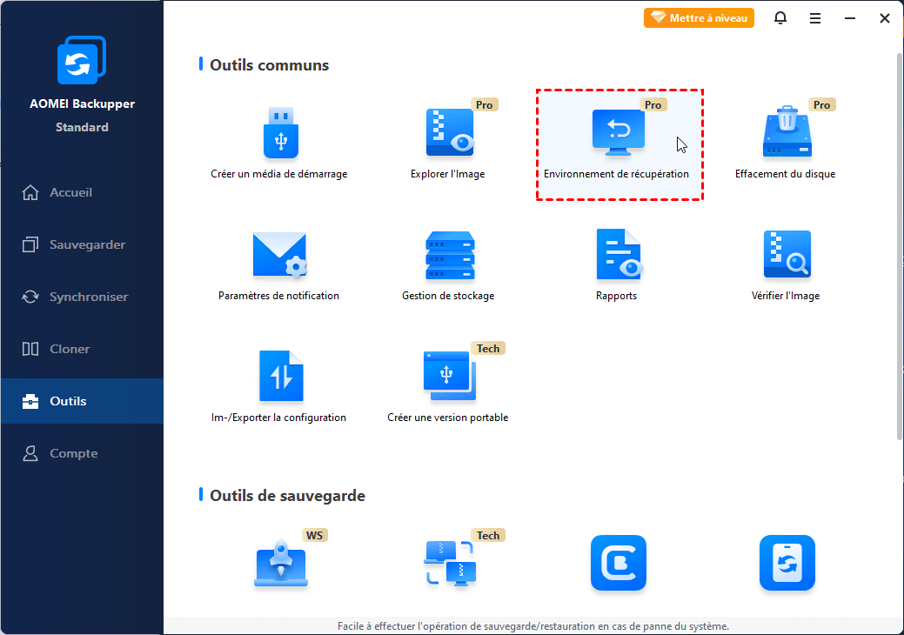
Task: Click the phone sync backup icon
Action: [787, 563]
